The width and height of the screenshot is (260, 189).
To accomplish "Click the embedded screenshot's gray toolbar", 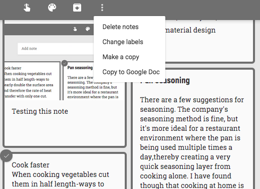I will click(x=49, y=29).
